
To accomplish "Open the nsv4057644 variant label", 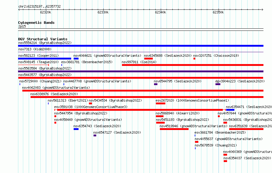I will [x=244, y=113].
